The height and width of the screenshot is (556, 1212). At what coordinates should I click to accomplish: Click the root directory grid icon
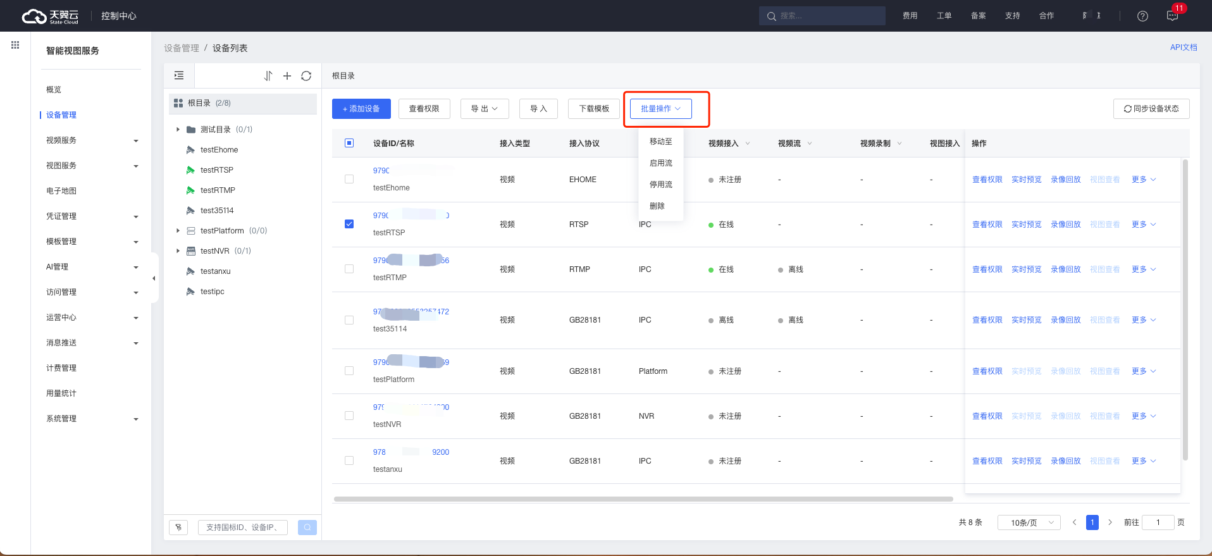(178, 103)
